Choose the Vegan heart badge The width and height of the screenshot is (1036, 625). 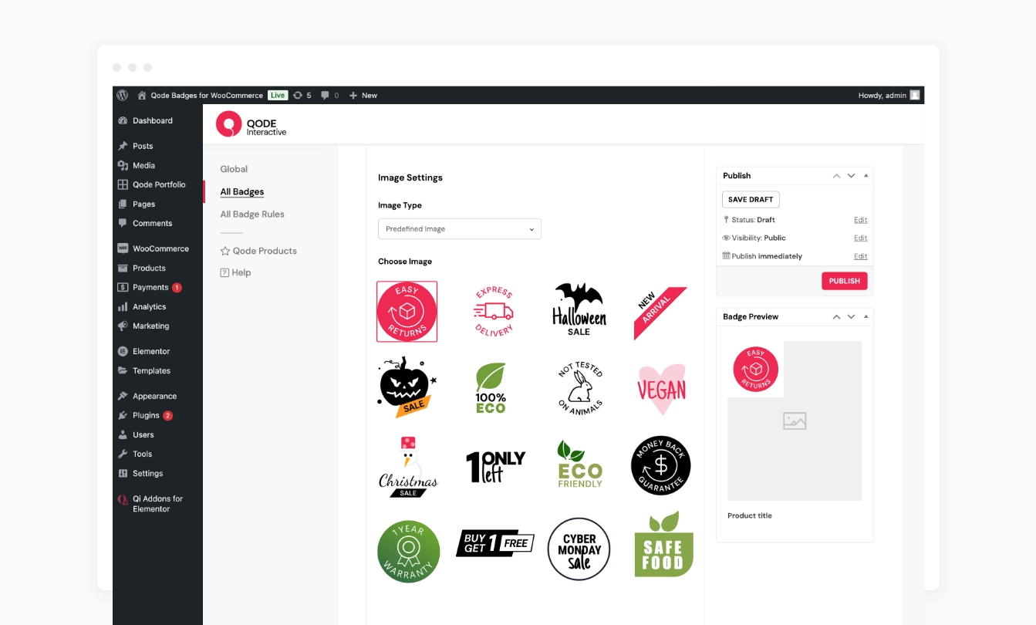click(662, 389)
